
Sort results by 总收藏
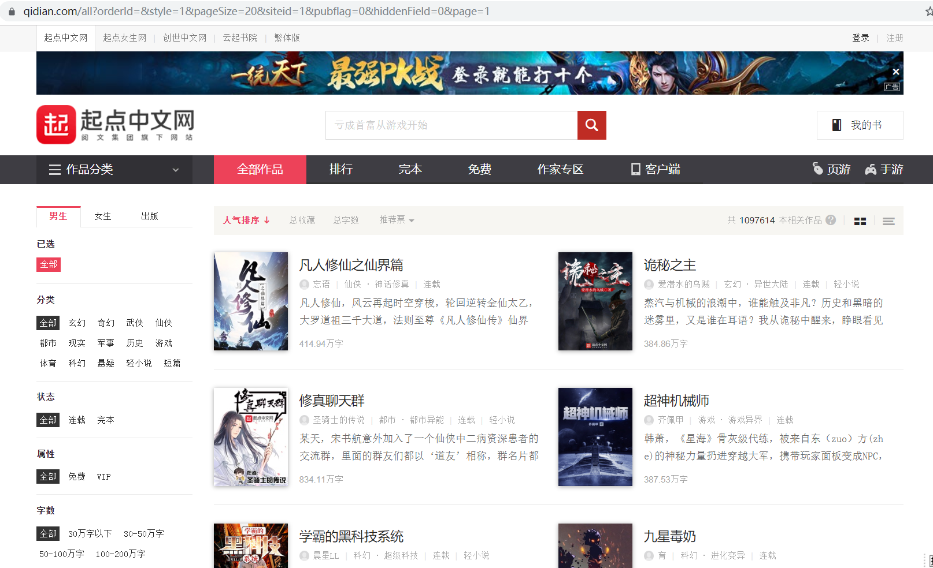coord(302,220)
